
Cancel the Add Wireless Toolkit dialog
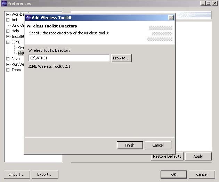pyautogui.click(x=158, y=145)
